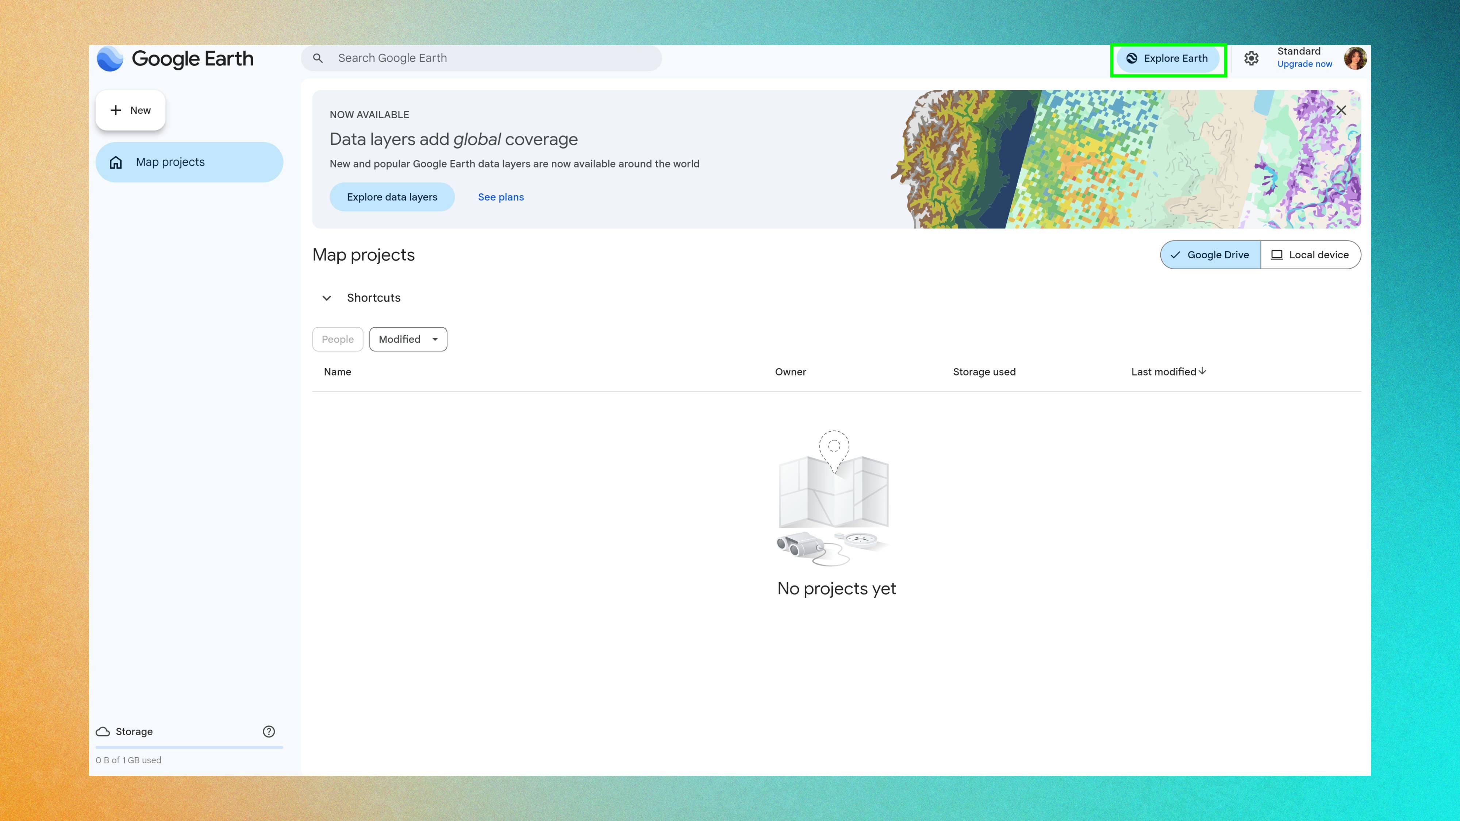
Task: Open settings via the gear icon
Action: point(1252,58)
